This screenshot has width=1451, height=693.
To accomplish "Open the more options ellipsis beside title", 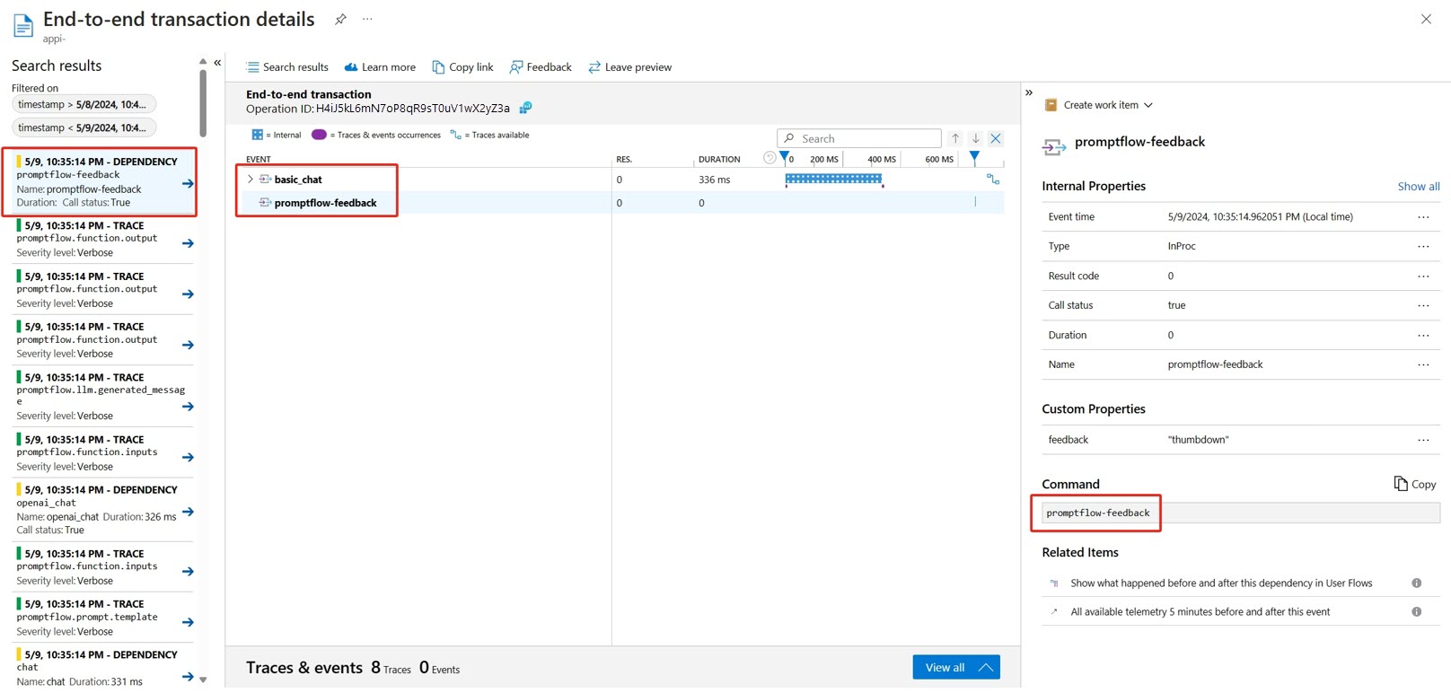I will point(367,19).
